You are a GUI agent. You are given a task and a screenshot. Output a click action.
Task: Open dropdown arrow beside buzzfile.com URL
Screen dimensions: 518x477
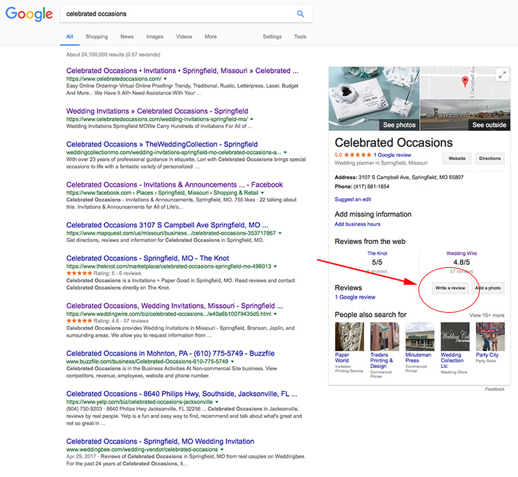pos(232,362)
